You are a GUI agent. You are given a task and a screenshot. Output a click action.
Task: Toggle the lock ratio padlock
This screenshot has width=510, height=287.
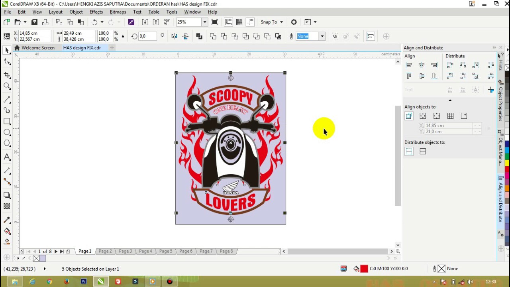pos(123,36)
